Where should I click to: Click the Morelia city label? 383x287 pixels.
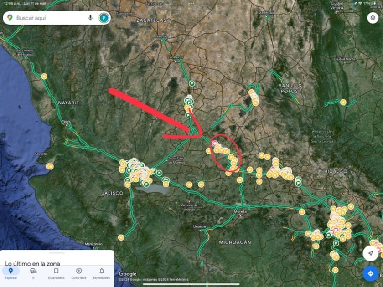click(240, 211)
